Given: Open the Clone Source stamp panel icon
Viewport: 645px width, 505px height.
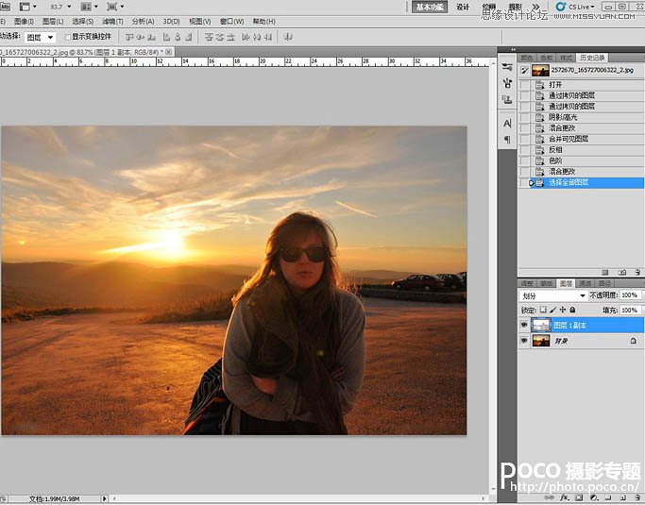Looking at the screenshot, I should [507, 98].
